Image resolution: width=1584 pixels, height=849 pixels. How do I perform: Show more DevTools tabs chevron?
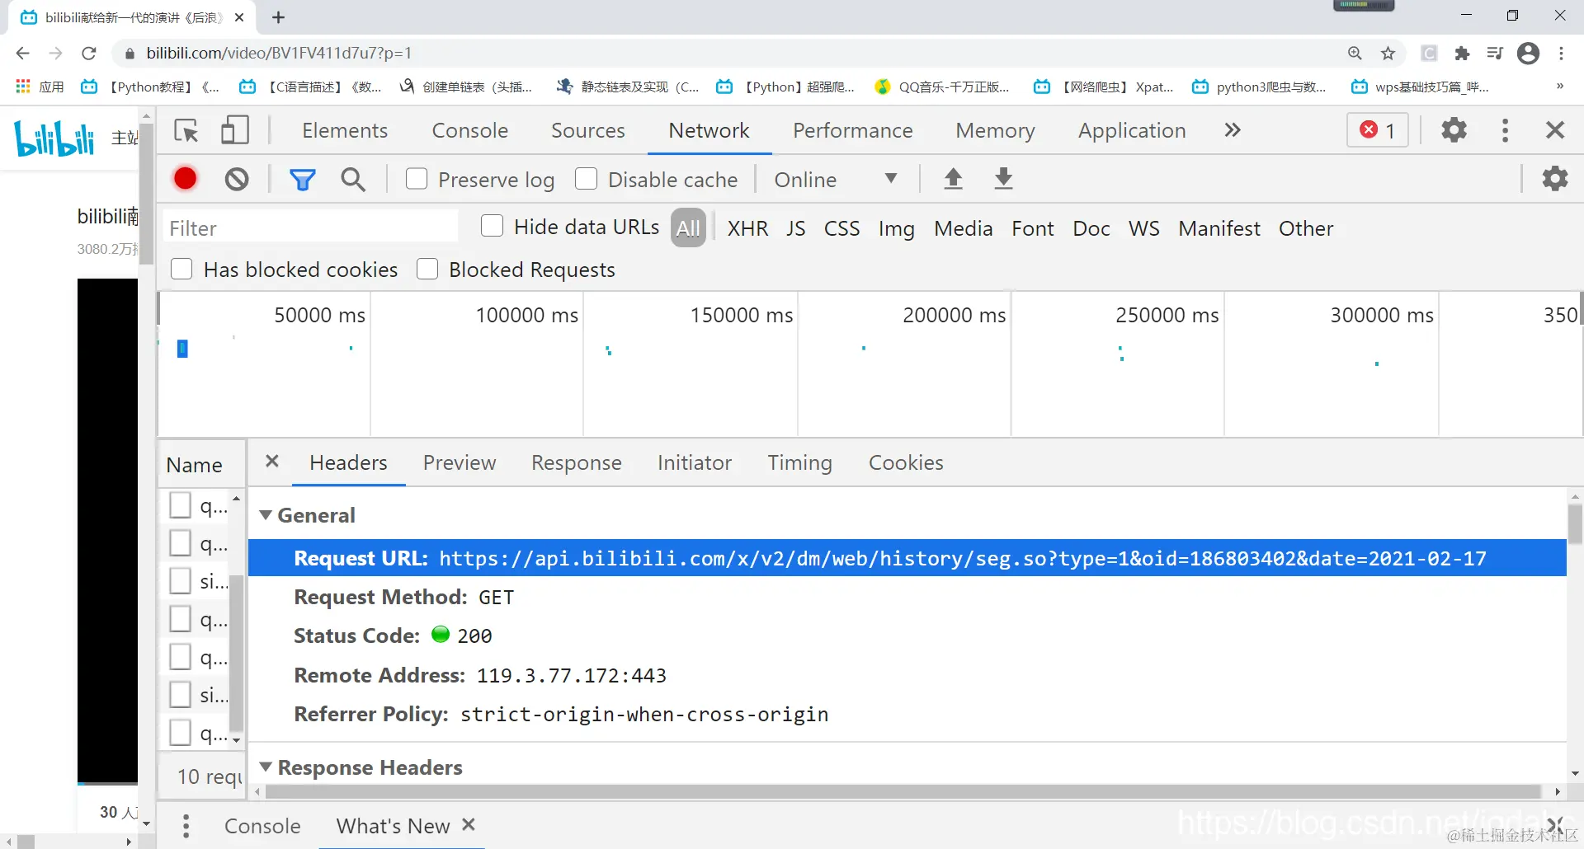pyautogui.click(x=1232, y=130)
